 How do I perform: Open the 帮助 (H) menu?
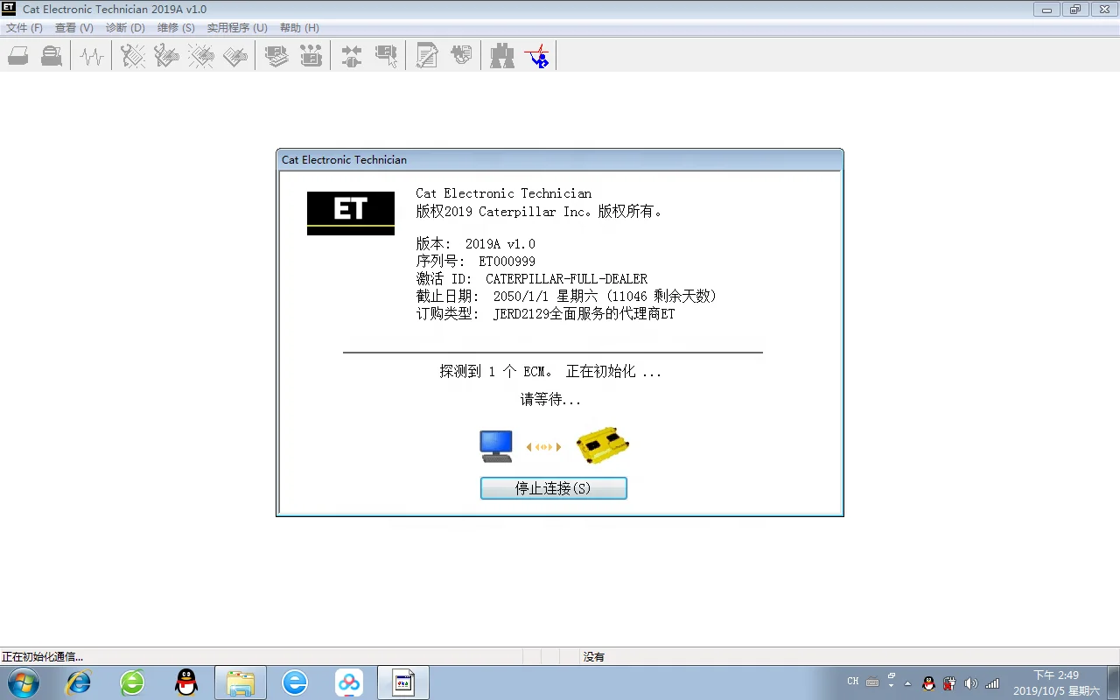click(x=299, y=28)
